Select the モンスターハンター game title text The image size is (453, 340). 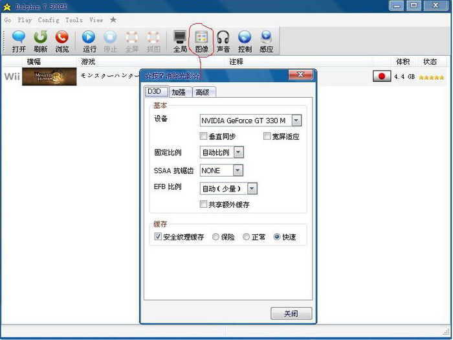point(110,76)
